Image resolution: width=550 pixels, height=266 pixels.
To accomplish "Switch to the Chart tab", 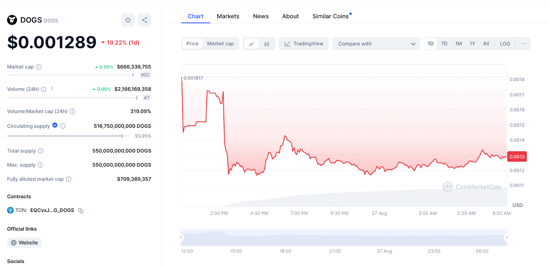I will pyautogui.click(x=196, y=16).
